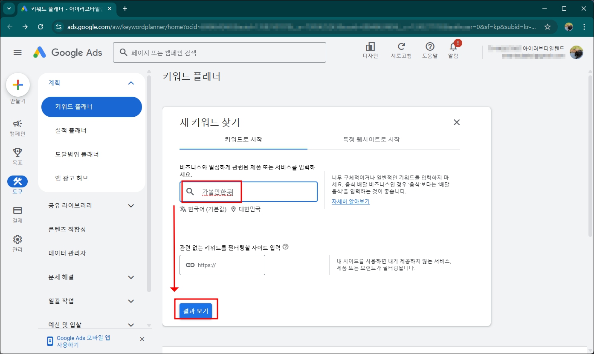Image resolution: width=594 pixels, height=354 pixels.
Task: Open the hamburger navigation menu
Action: click(17, 52)
